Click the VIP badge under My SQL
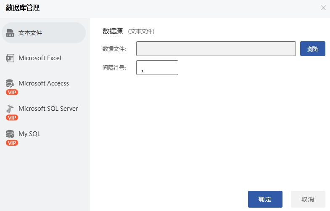Viewport: 330px width, 211px height. (x=12, y=143)
